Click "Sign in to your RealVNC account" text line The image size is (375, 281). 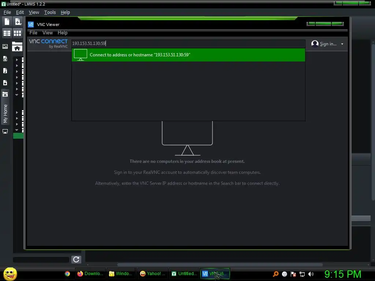point(187,172)
